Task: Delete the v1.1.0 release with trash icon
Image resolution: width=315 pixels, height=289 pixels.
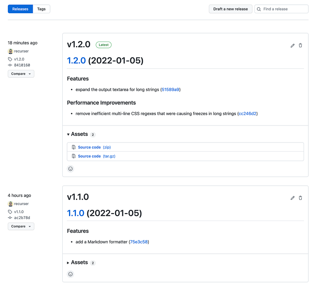Action: pos(300,198)
